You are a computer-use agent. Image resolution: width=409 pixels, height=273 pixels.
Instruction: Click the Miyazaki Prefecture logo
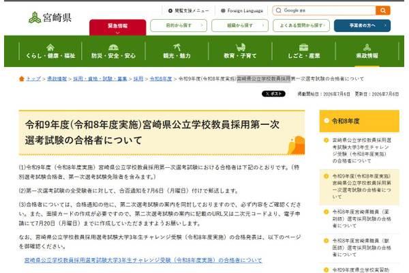click(50, 18)
